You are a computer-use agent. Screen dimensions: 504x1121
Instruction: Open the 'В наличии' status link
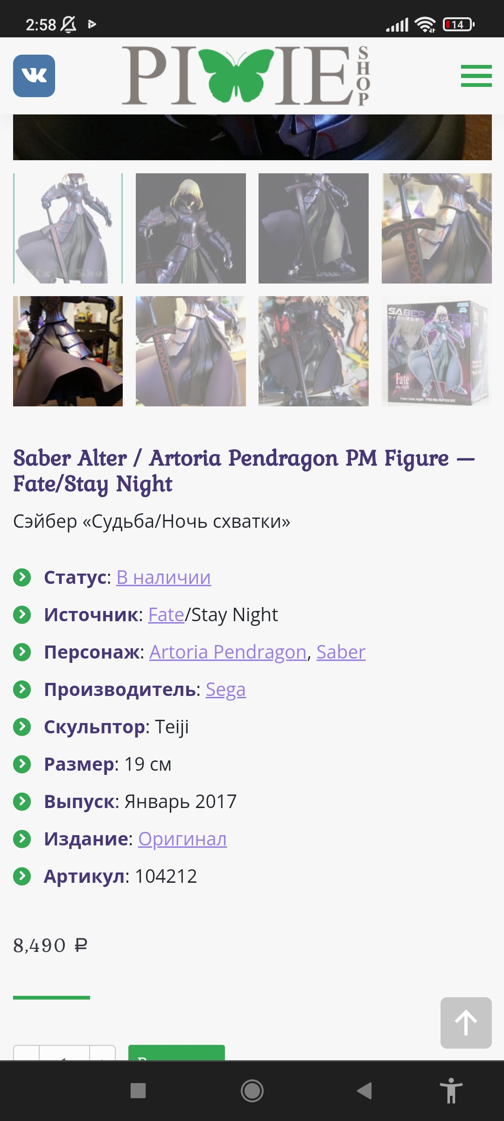(164, 577)
